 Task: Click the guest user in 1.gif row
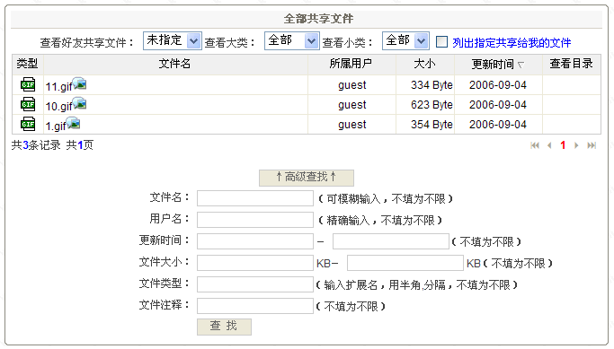tap(352, 125)
